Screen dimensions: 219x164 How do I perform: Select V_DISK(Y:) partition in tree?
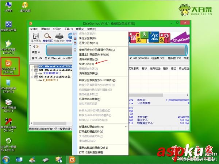(x=50, y=80)
